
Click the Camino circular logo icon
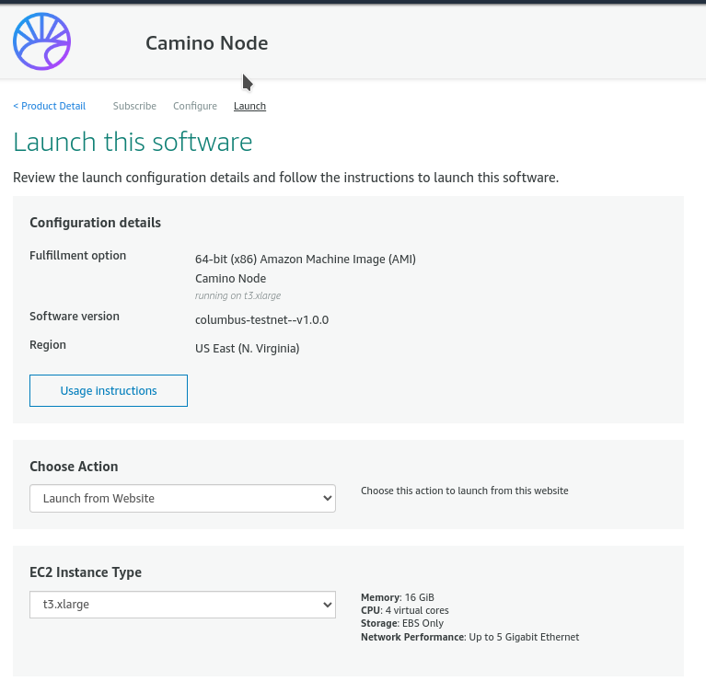click(x=41, y=42)
